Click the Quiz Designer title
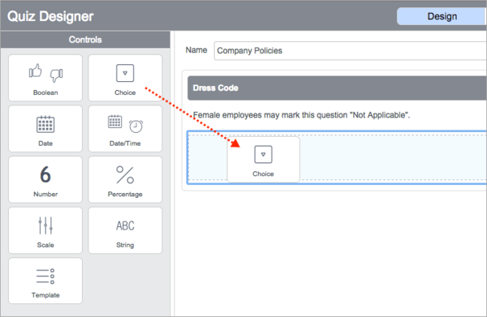Image resolution: width=487 pixels, height=317 pixels. pos(50,16)
